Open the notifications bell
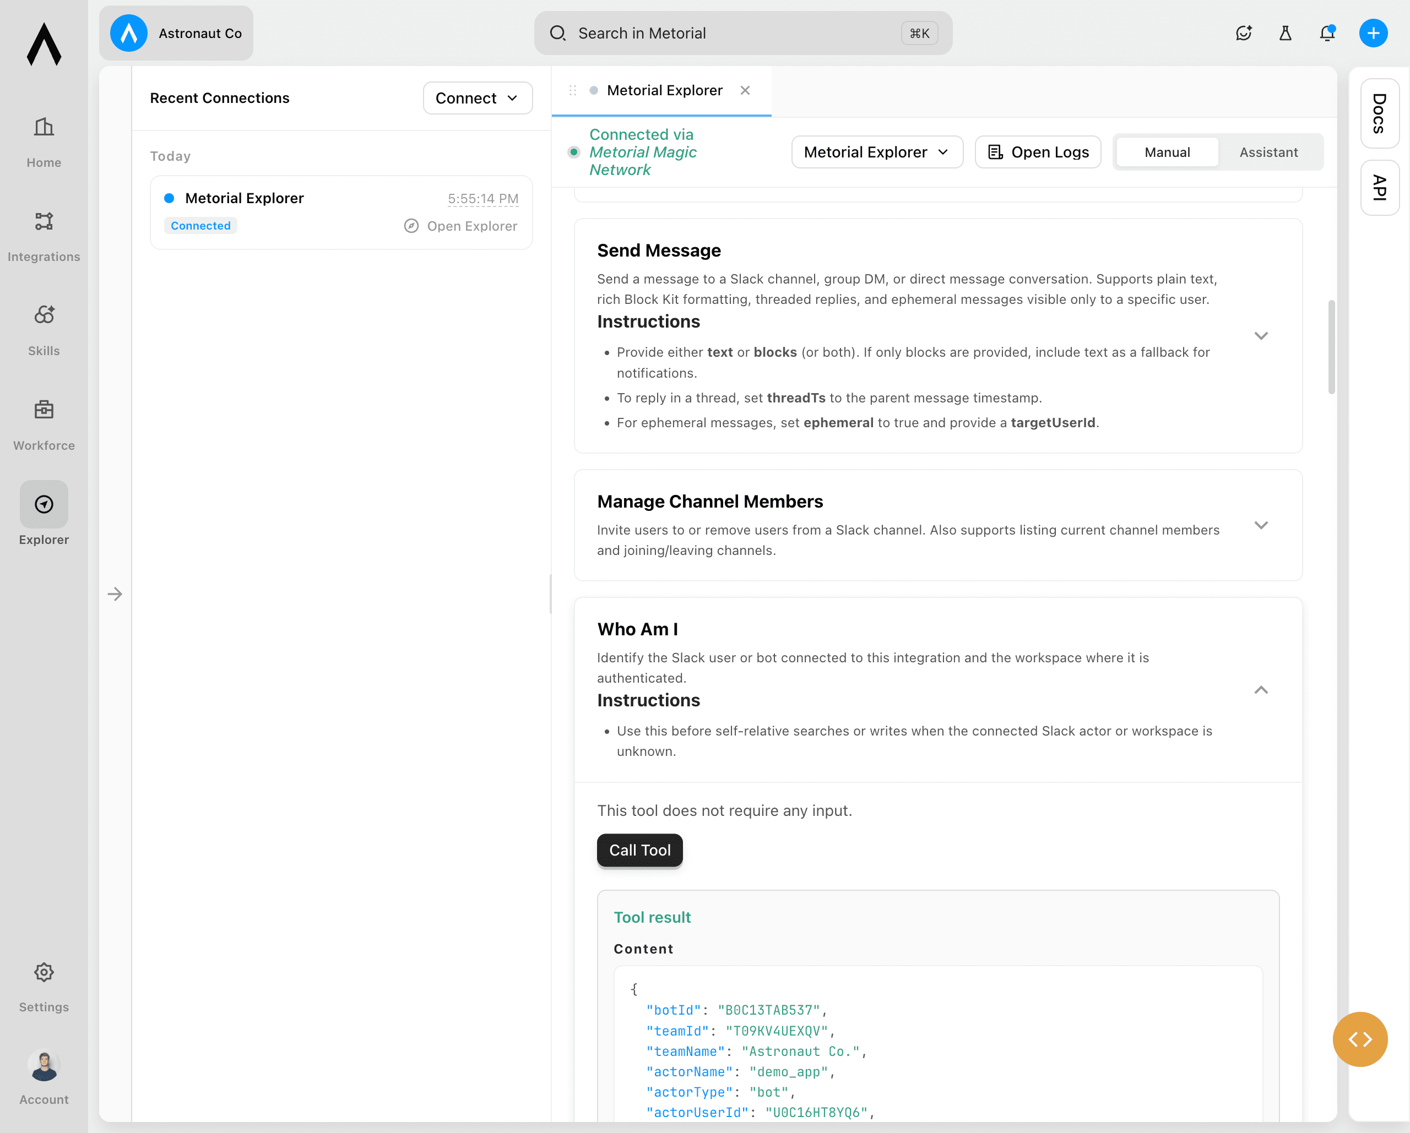 1327,34
